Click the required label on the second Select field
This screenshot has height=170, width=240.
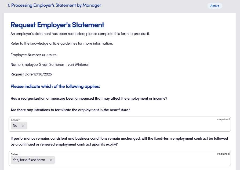[x=223, y=154]
